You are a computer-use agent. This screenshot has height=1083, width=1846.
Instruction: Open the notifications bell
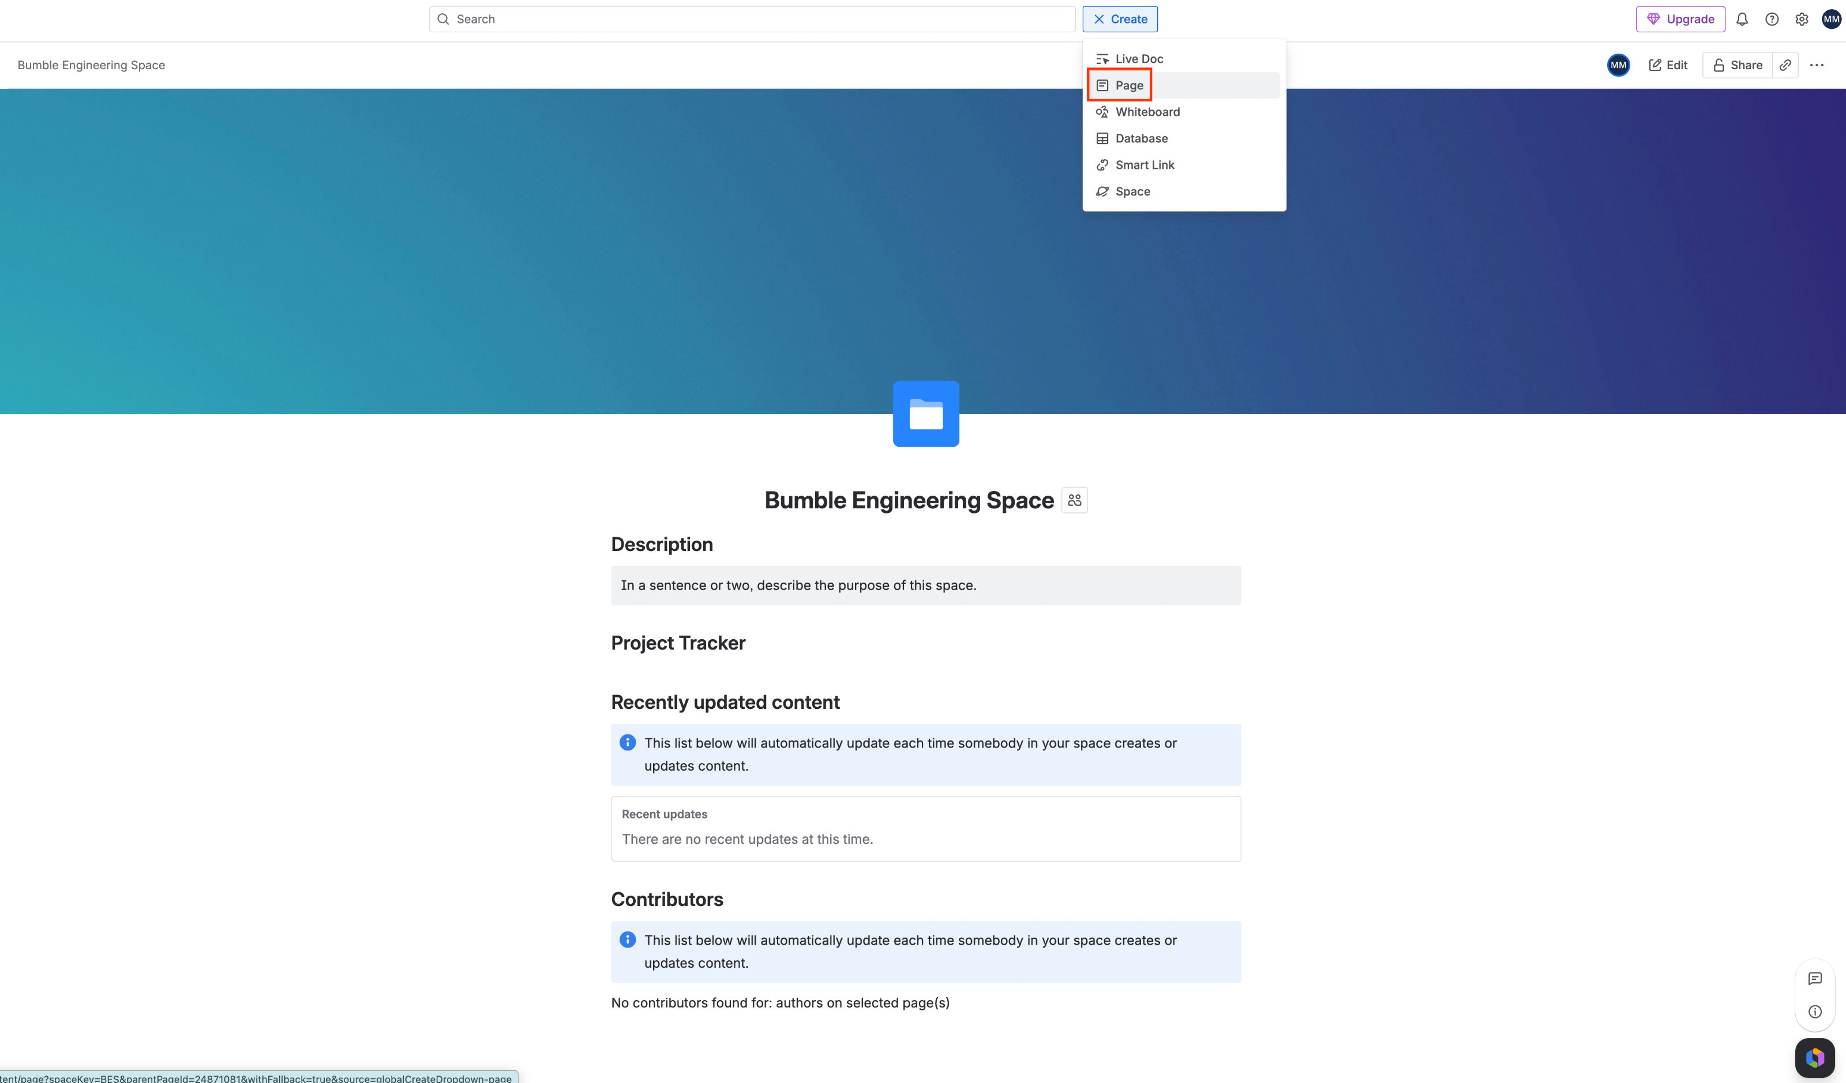point(1742,19)
